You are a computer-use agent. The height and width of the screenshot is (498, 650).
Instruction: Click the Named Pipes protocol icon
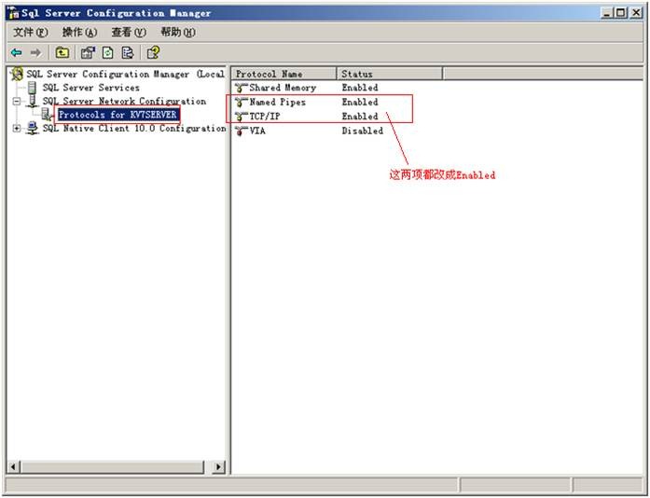coord(241,102)
